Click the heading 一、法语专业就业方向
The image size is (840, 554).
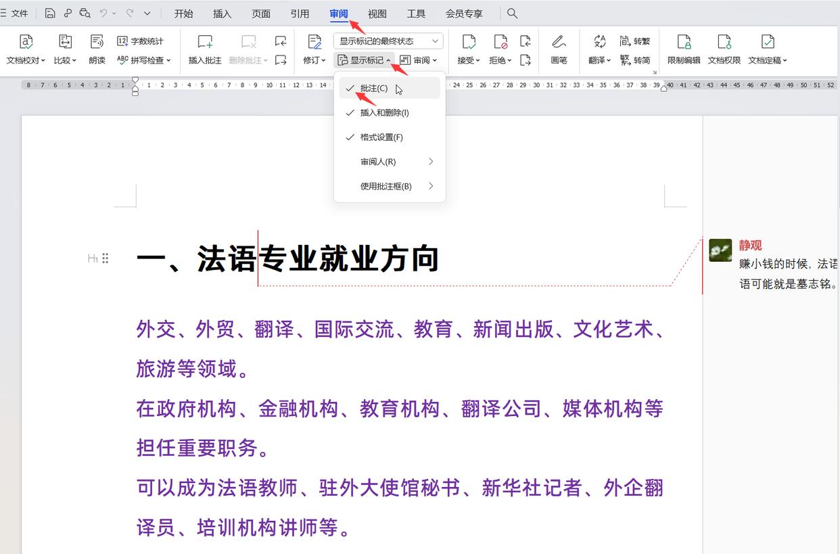point(288,259)
